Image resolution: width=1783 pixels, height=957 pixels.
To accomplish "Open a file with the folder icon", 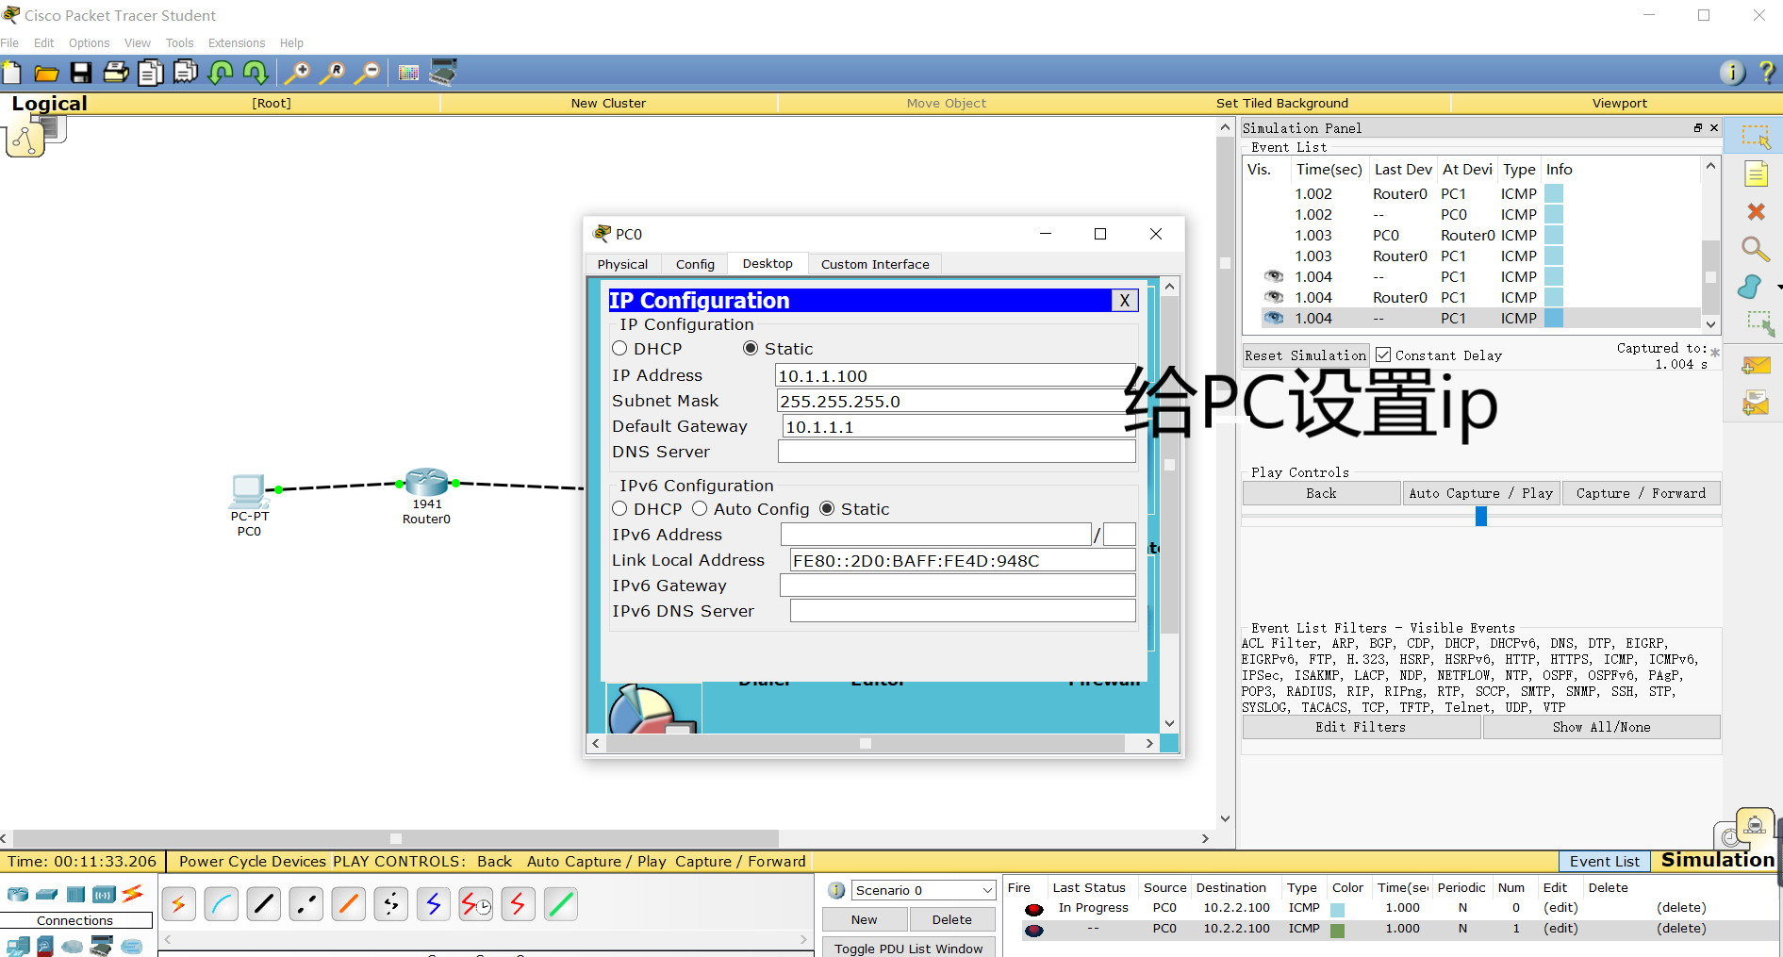I will pos(46,73).
